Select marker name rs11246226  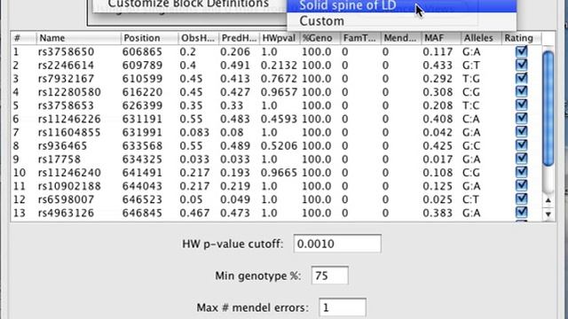coord(69,119)
